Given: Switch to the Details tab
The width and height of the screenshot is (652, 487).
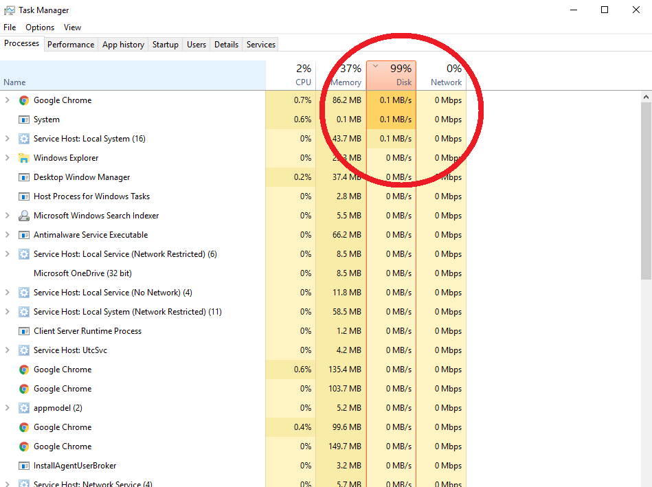Looking at the screenshot, I should [x=226, y=45].
